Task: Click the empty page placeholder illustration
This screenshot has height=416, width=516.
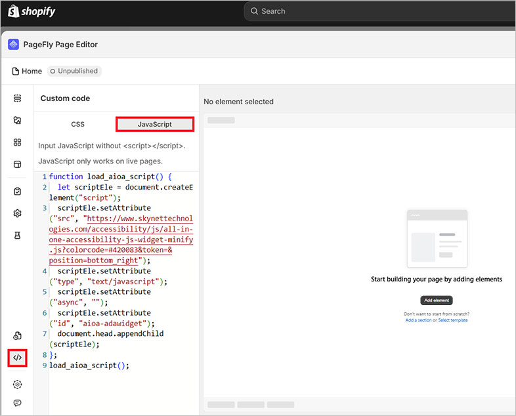Action: coord(437,239)
